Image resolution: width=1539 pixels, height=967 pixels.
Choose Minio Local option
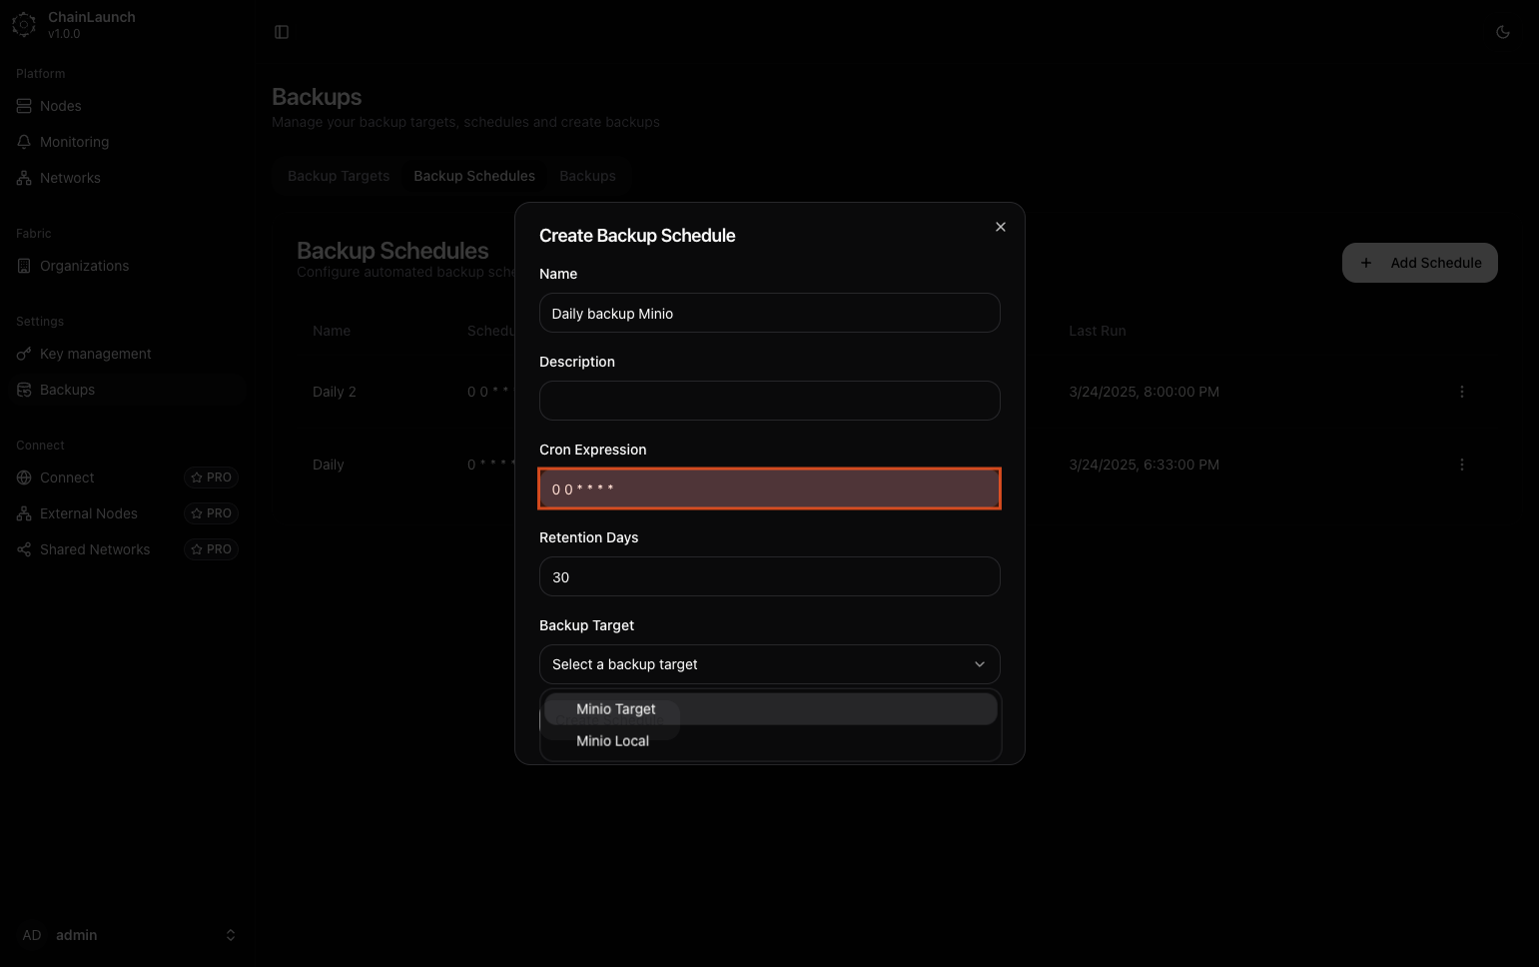[x=612, y=741]
